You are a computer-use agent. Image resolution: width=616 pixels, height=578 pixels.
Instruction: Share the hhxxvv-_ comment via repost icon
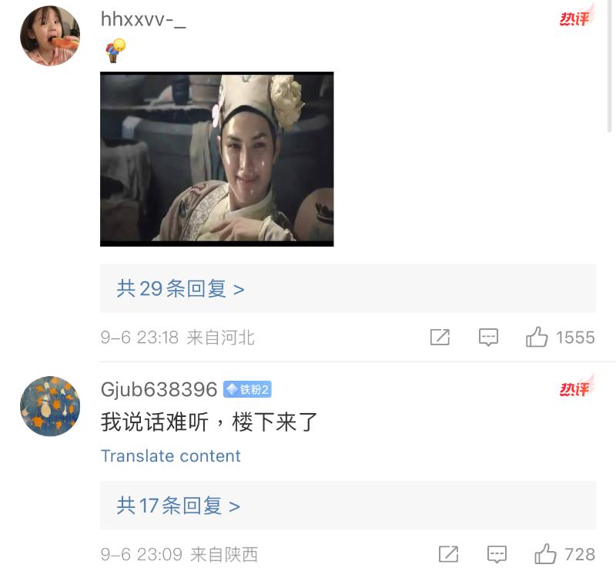[440, 337]
